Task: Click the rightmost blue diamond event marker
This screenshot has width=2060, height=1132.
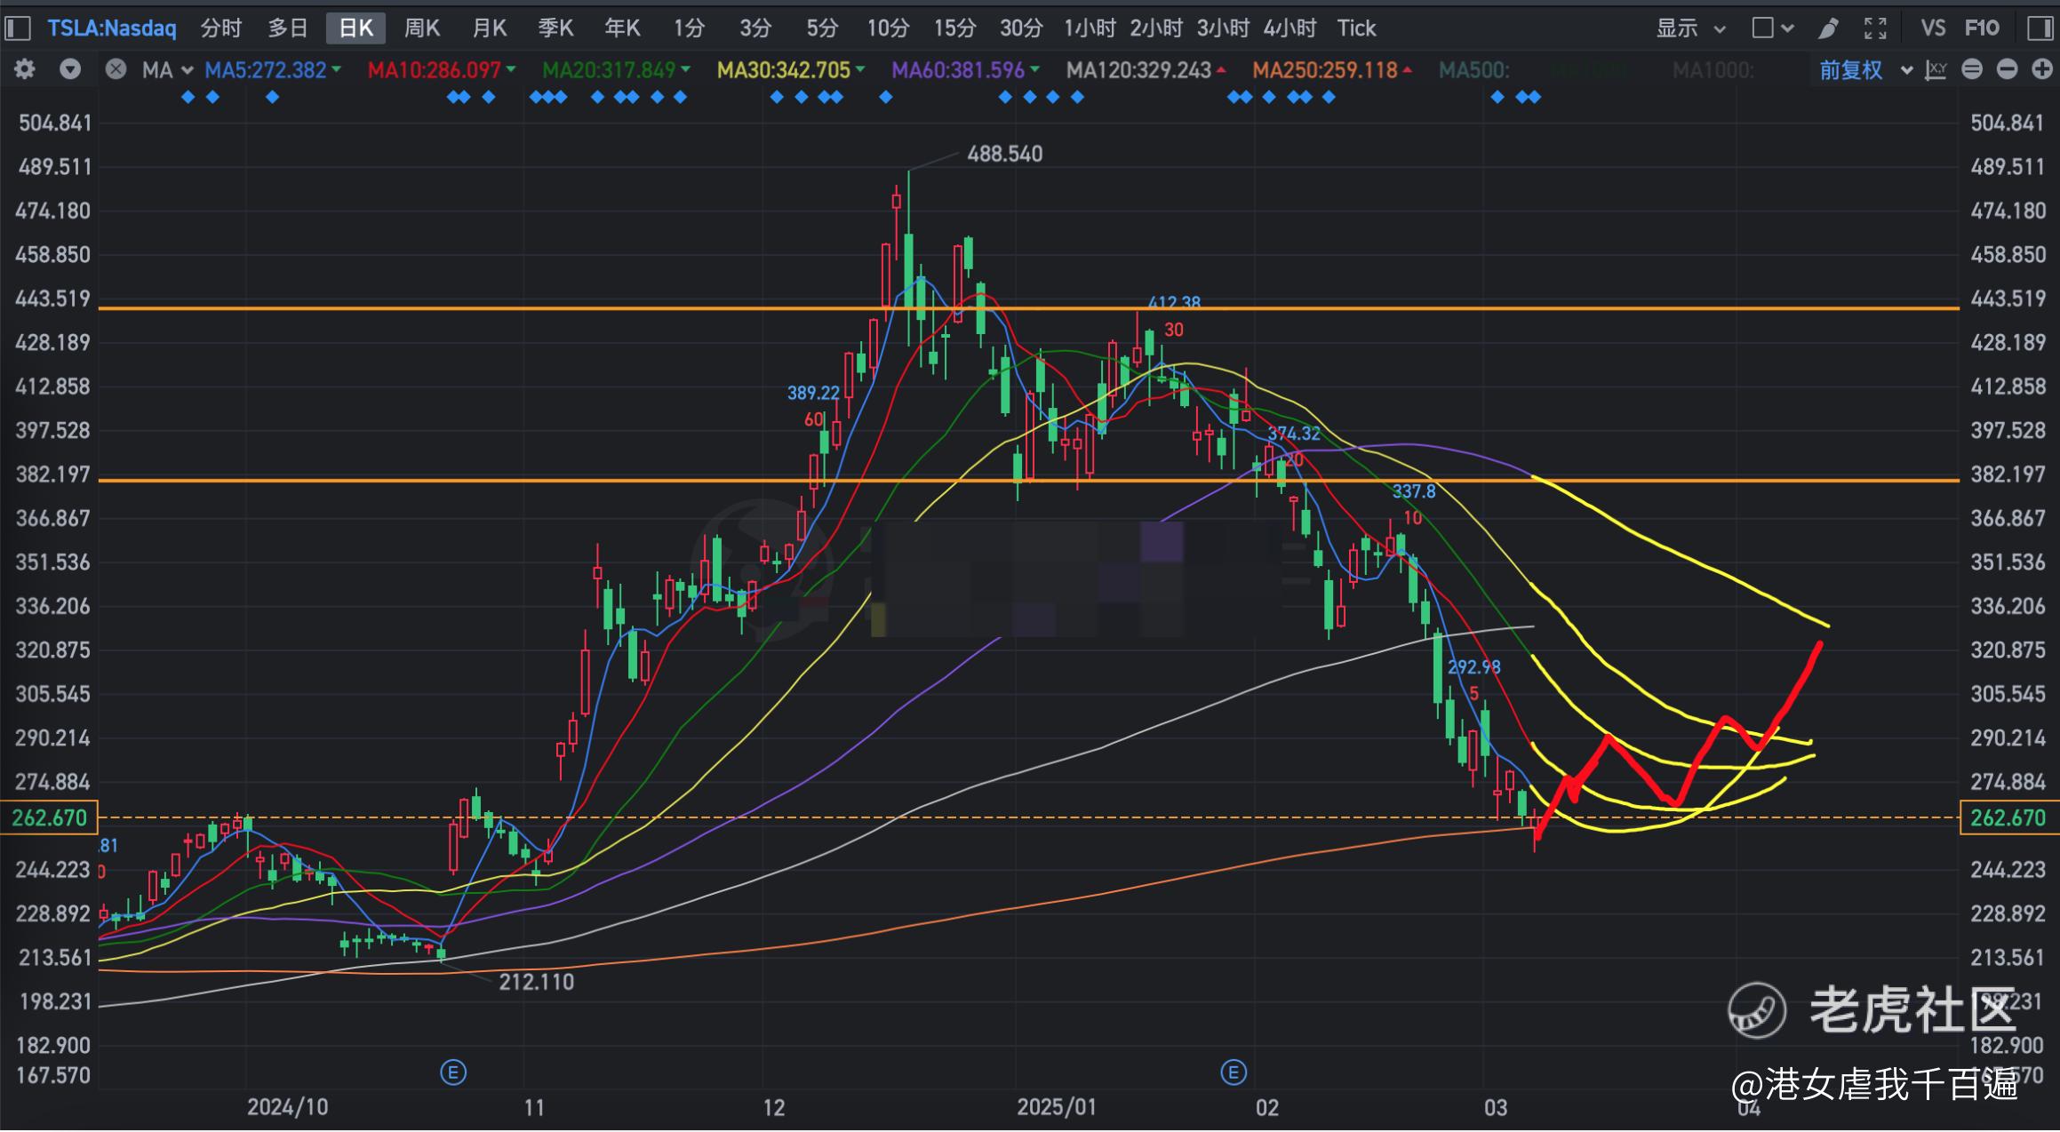Action: pos(1535,97)
